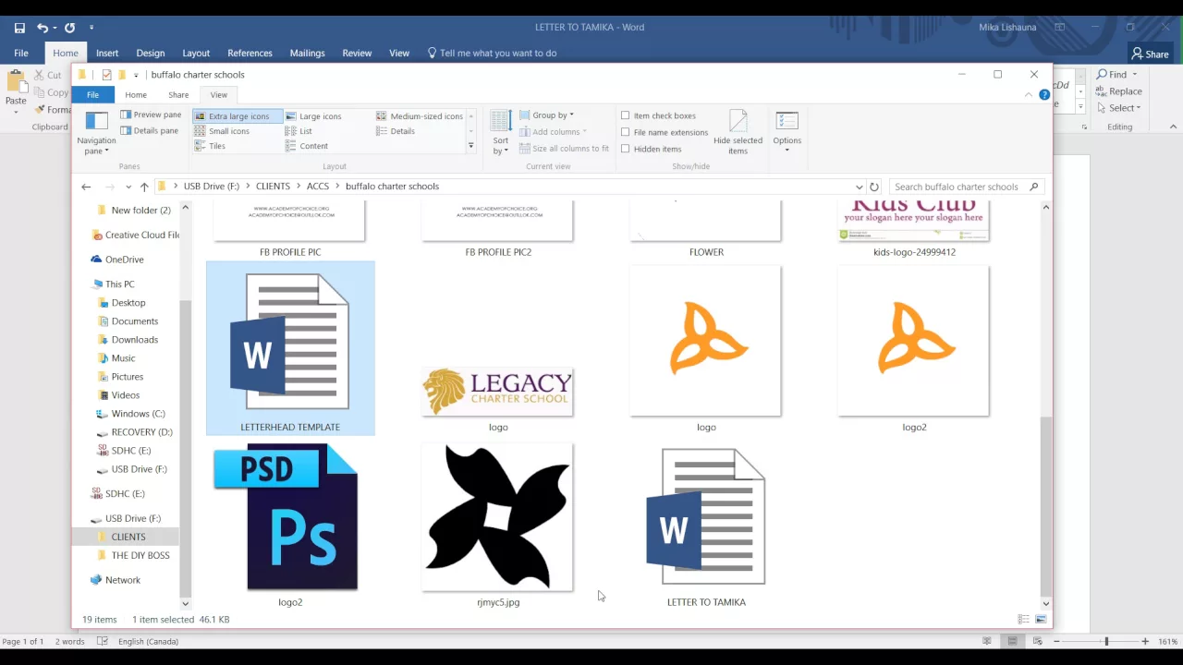Open recent locations dropdown arrow
Screen dimensions: 1183x665
[x=128, y=187]
